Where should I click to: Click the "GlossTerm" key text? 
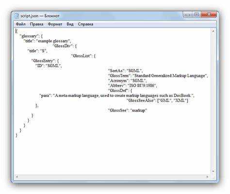pos(119,76)
